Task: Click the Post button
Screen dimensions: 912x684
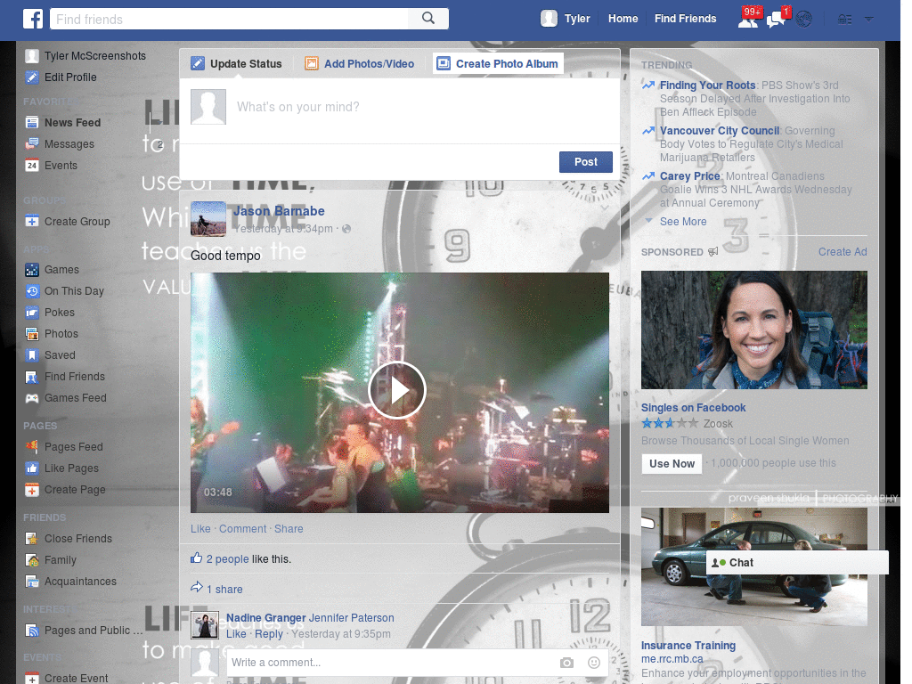Action: click(x=586, y=162)
